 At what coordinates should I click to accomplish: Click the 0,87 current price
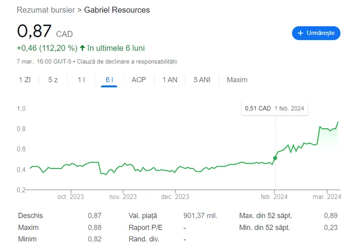click(34, 31)
